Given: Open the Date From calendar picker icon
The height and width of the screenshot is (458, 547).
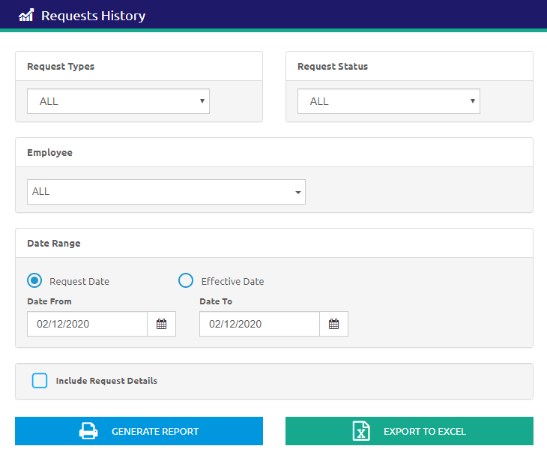Looking at the screenshot, I should pyautogui.click(x=161, y=324).
